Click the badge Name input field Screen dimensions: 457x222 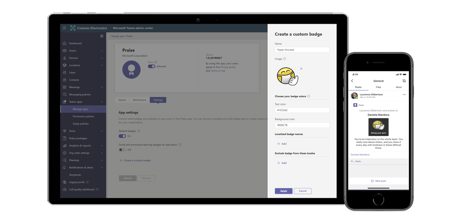[x=302, y=50]
